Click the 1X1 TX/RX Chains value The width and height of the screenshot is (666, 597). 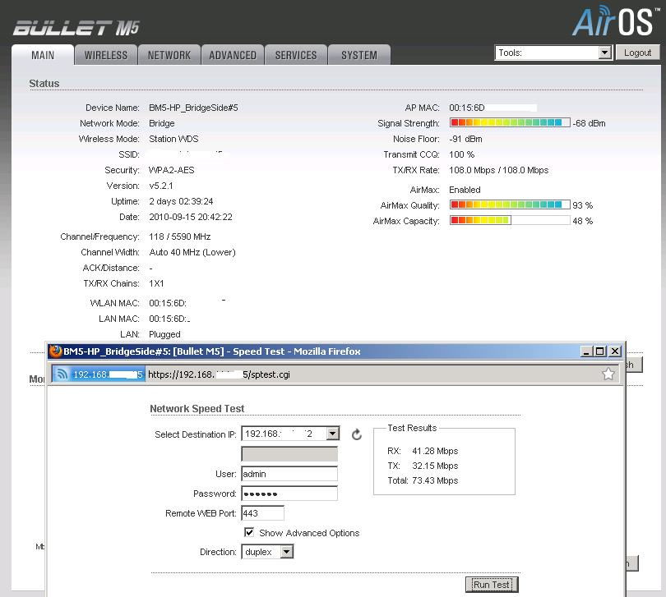click(x=156, y=283)
